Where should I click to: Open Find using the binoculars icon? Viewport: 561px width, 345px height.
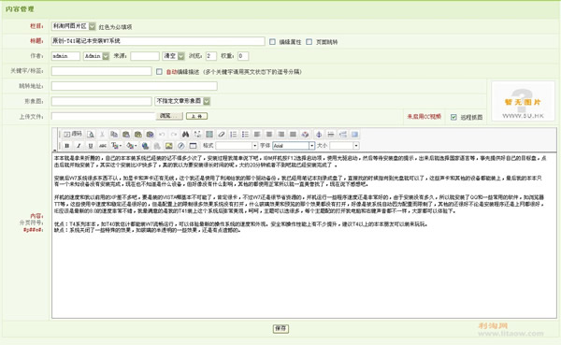pos(185,135)
